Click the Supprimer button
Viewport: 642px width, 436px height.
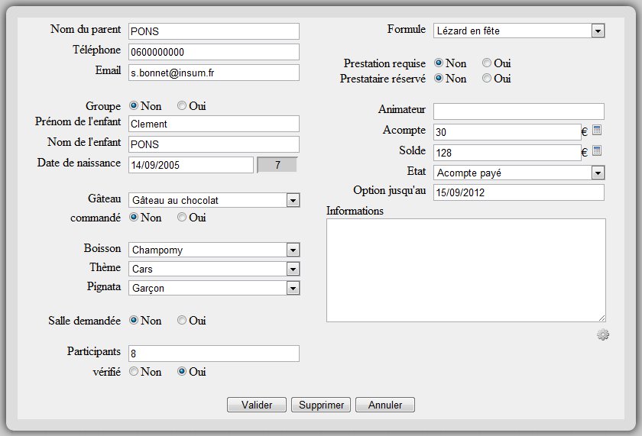point(321,405)
